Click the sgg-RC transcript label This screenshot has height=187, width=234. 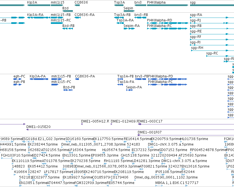pyautogui.click(x=212, y=53)
